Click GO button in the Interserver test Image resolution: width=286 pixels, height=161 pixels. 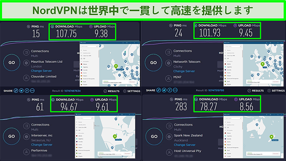tap(11, 136)
